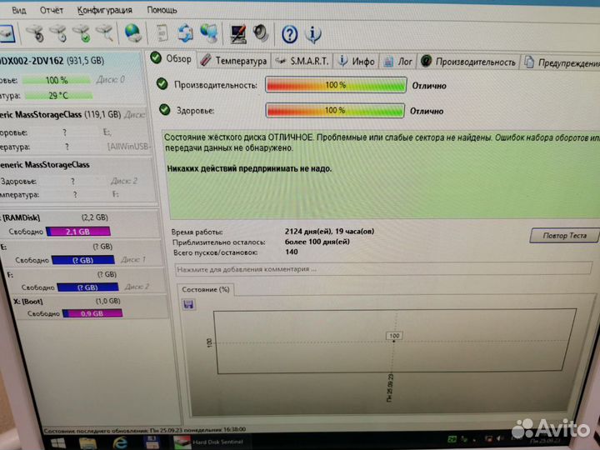
Task: Click the 140 start/stop count value
Action: [292, 252]
